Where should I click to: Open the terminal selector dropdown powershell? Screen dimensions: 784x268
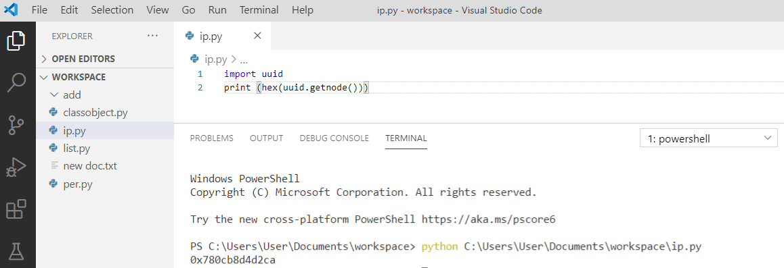[708, 138]
